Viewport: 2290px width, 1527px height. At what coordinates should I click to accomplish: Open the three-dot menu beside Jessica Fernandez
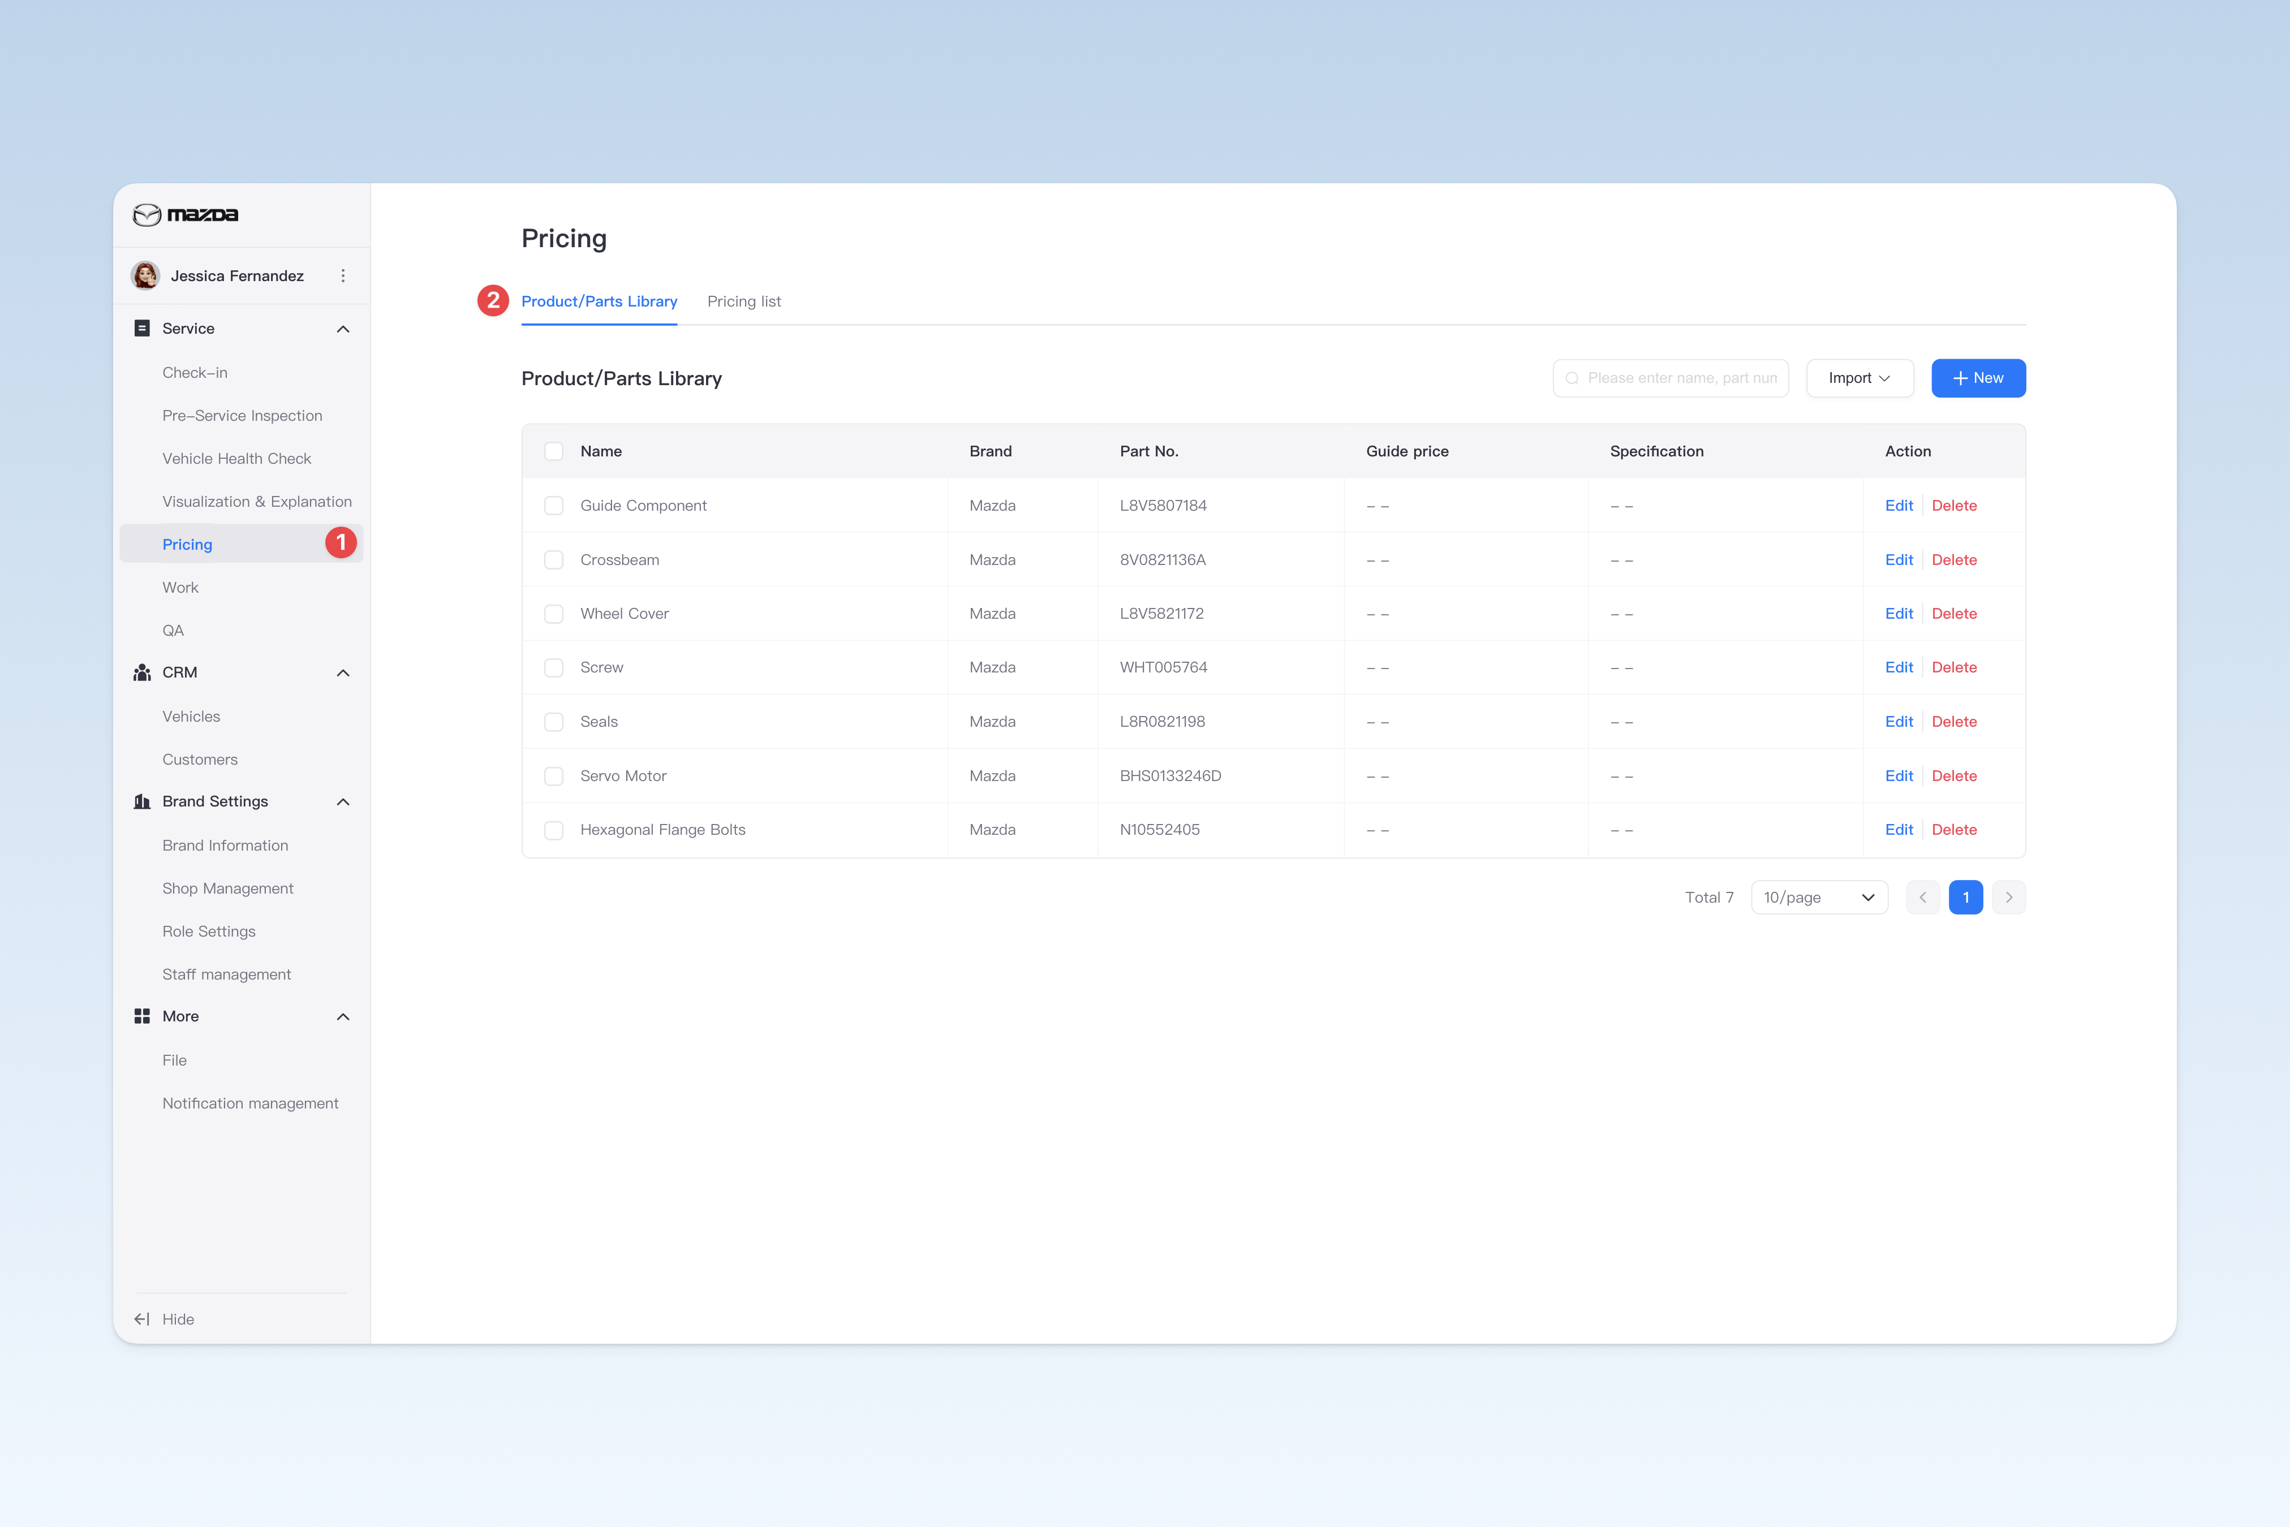pyautogui.click(x=343, y=275)
